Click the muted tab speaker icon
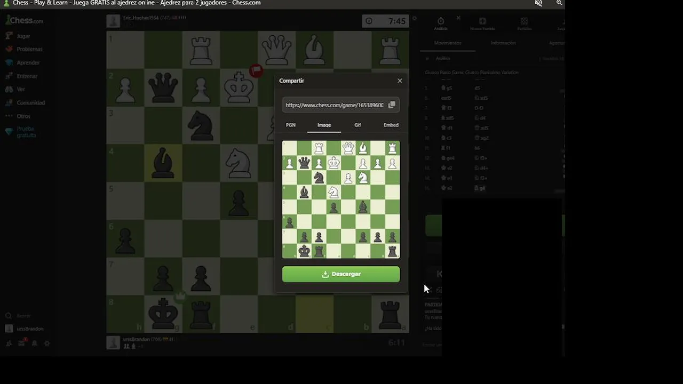 click(x=538, y=3)
